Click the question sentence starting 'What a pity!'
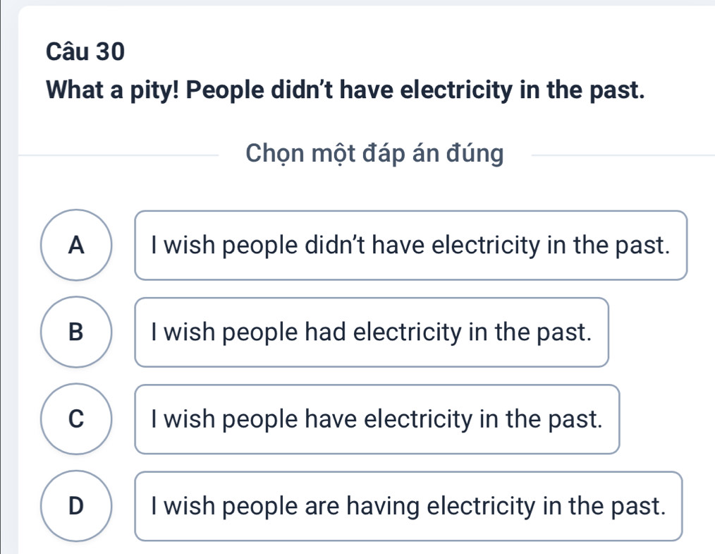Image resolution: width=715 pixels, height=554 pixels. 346,91
